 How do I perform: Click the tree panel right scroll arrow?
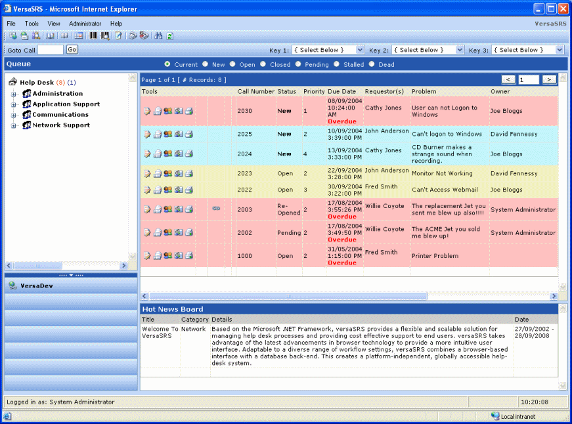(x=123, y=265)
